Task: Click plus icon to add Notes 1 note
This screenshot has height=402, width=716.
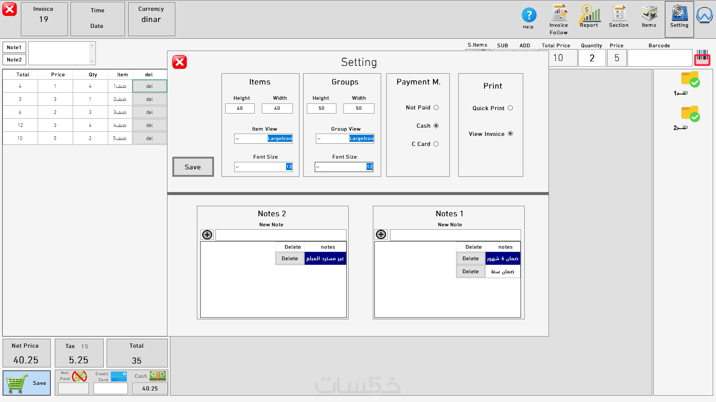Action: tap(381, 234)
